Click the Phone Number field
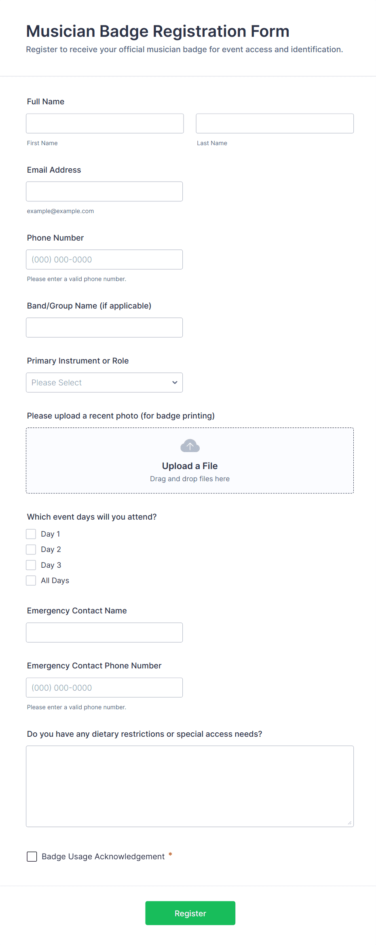Screen dimensions: 376x945 click(x=104, y=260)
